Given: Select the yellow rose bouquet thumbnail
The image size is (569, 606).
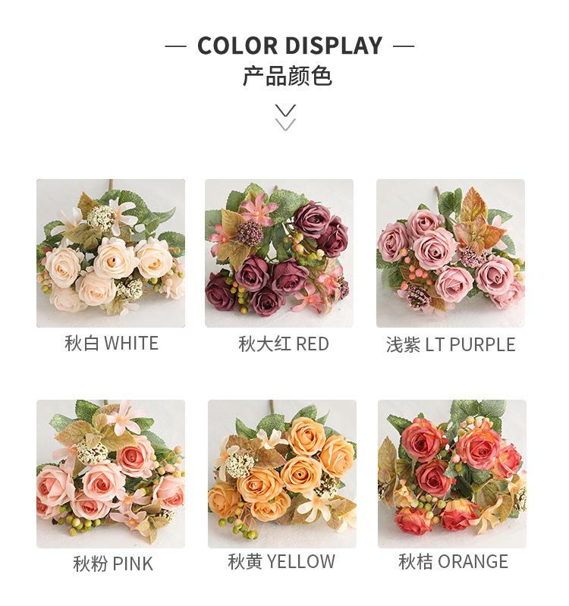Looking at the screenshot, I should (x=282, y=474).
